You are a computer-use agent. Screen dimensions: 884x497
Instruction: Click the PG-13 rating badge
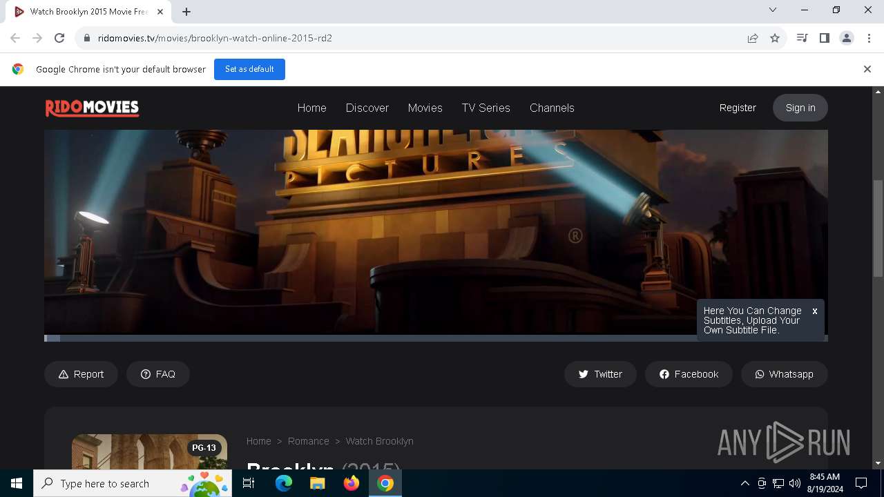204,448
